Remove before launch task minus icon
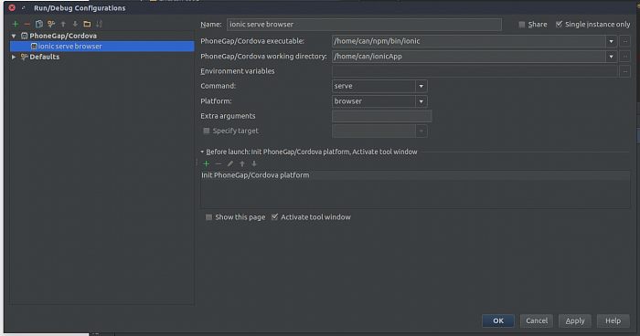 point(218,163)
